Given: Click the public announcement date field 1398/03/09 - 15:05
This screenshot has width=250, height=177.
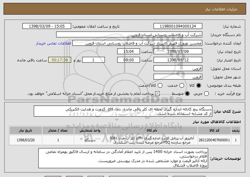Looking at the screenshot, I should pyautogui.click(x=47, y=26).
